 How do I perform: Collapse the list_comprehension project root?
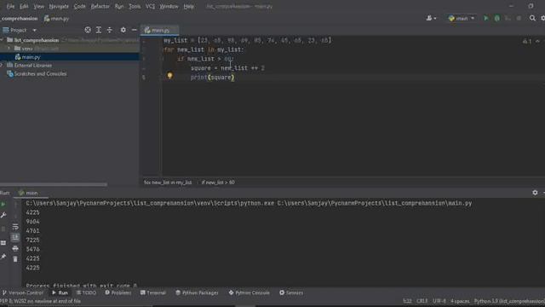[2, 40]
